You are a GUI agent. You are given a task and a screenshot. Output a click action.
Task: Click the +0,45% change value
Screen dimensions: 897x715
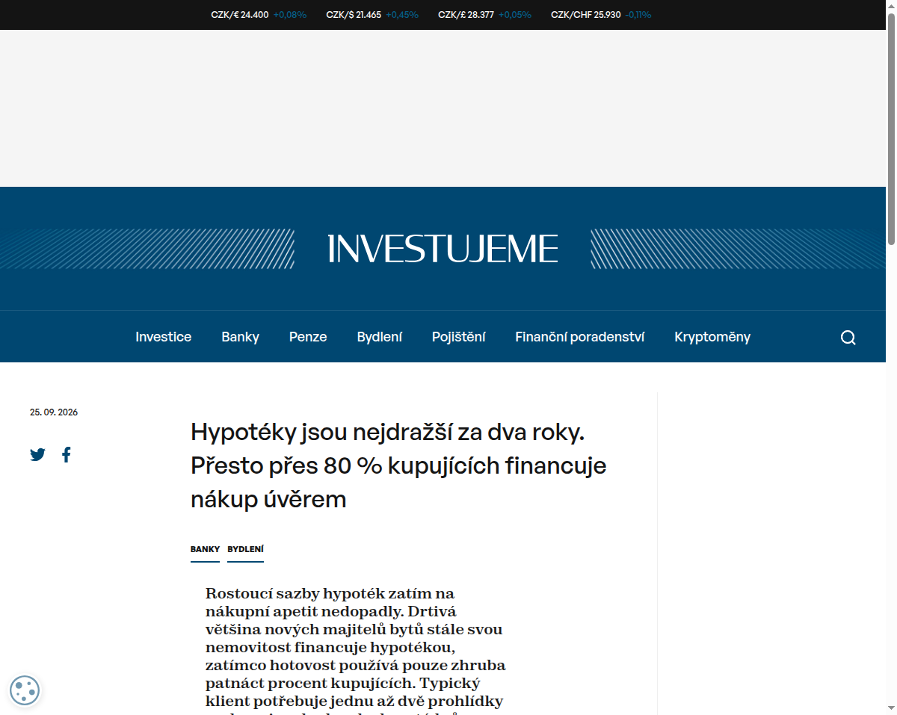[402, 14]
